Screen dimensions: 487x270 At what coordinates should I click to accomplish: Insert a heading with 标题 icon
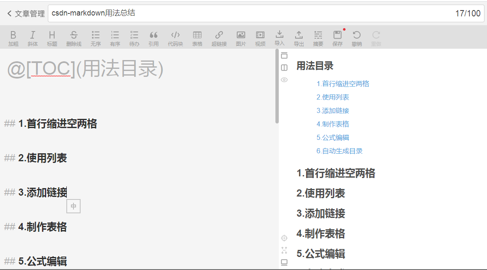[x=52, y=37]
